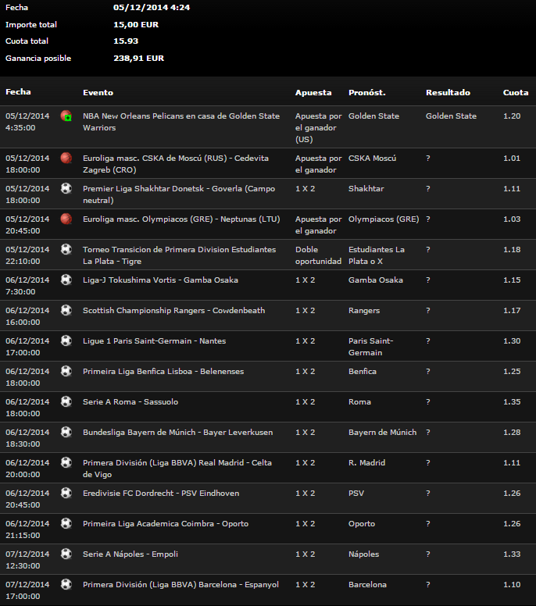Screen dimensions: 536x606
Task: Click the 1.20 odds for Golden State
Action: (x=512, y=116)
